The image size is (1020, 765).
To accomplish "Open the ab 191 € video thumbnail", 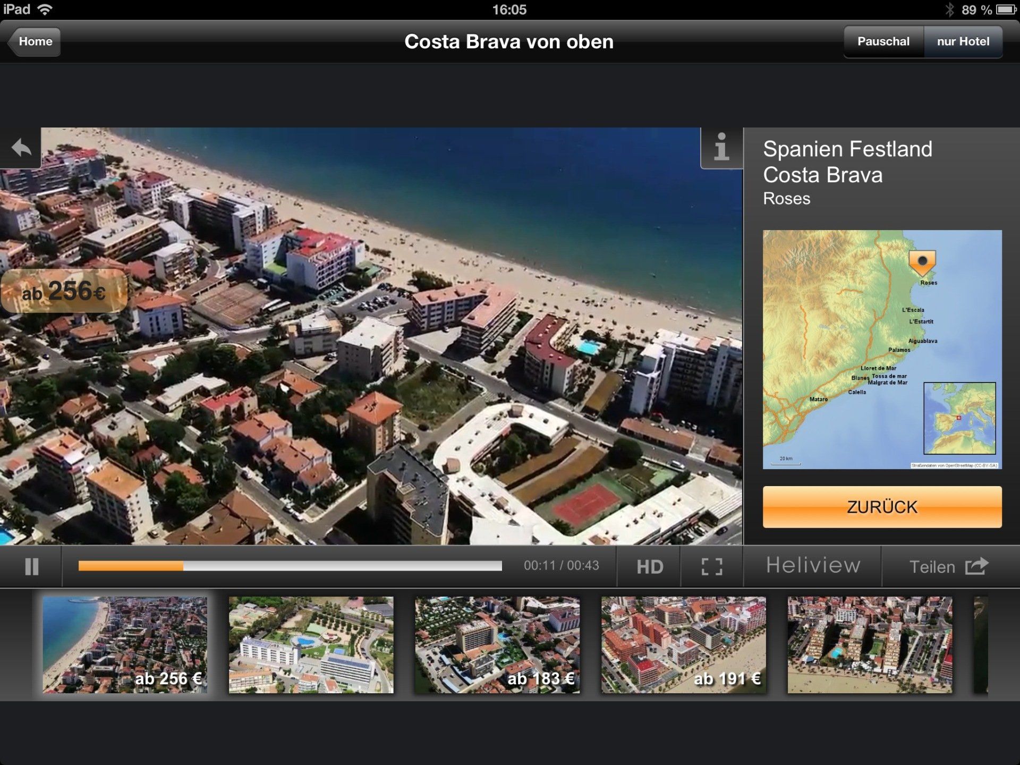I will pos(683,644).
